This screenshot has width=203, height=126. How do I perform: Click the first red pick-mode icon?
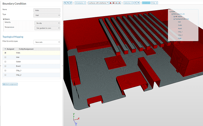click(111, 3)
